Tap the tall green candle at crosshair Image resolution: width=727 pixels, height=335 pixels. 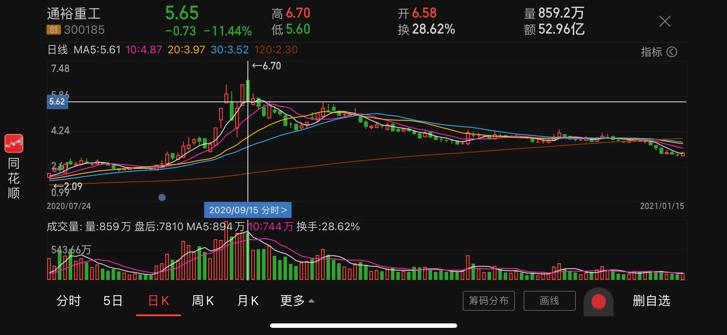[x=248, y=91]
